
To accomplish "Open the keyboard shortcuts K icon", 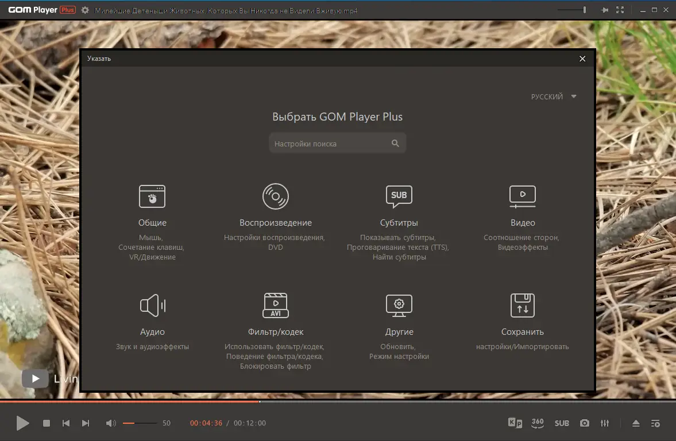I will pyautogui.click(x=515, y=423).
